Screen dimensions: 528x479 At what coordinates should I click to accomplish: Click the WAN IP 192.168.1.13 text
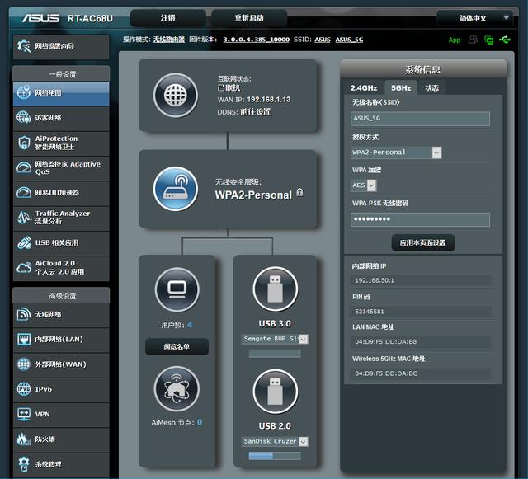pyautogui.click(x=269, y=99)
